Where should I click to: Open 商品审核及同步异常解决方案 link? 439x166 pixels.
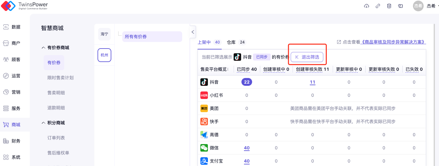click(x=394, y=42)
